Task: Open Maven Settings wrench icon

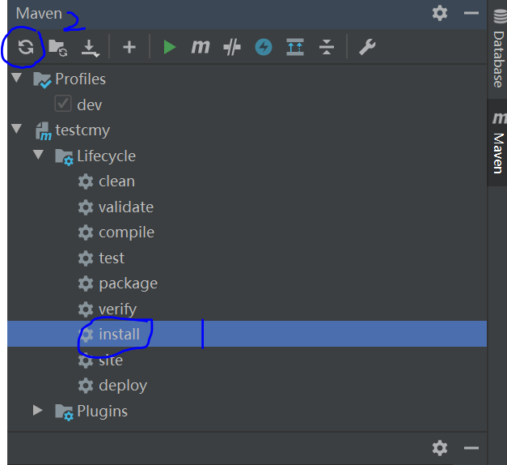Action: (x=367, y=47)
